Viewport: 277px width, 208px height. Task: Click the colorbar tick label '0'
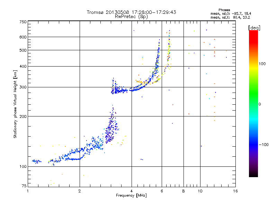[x=260, y=104]
